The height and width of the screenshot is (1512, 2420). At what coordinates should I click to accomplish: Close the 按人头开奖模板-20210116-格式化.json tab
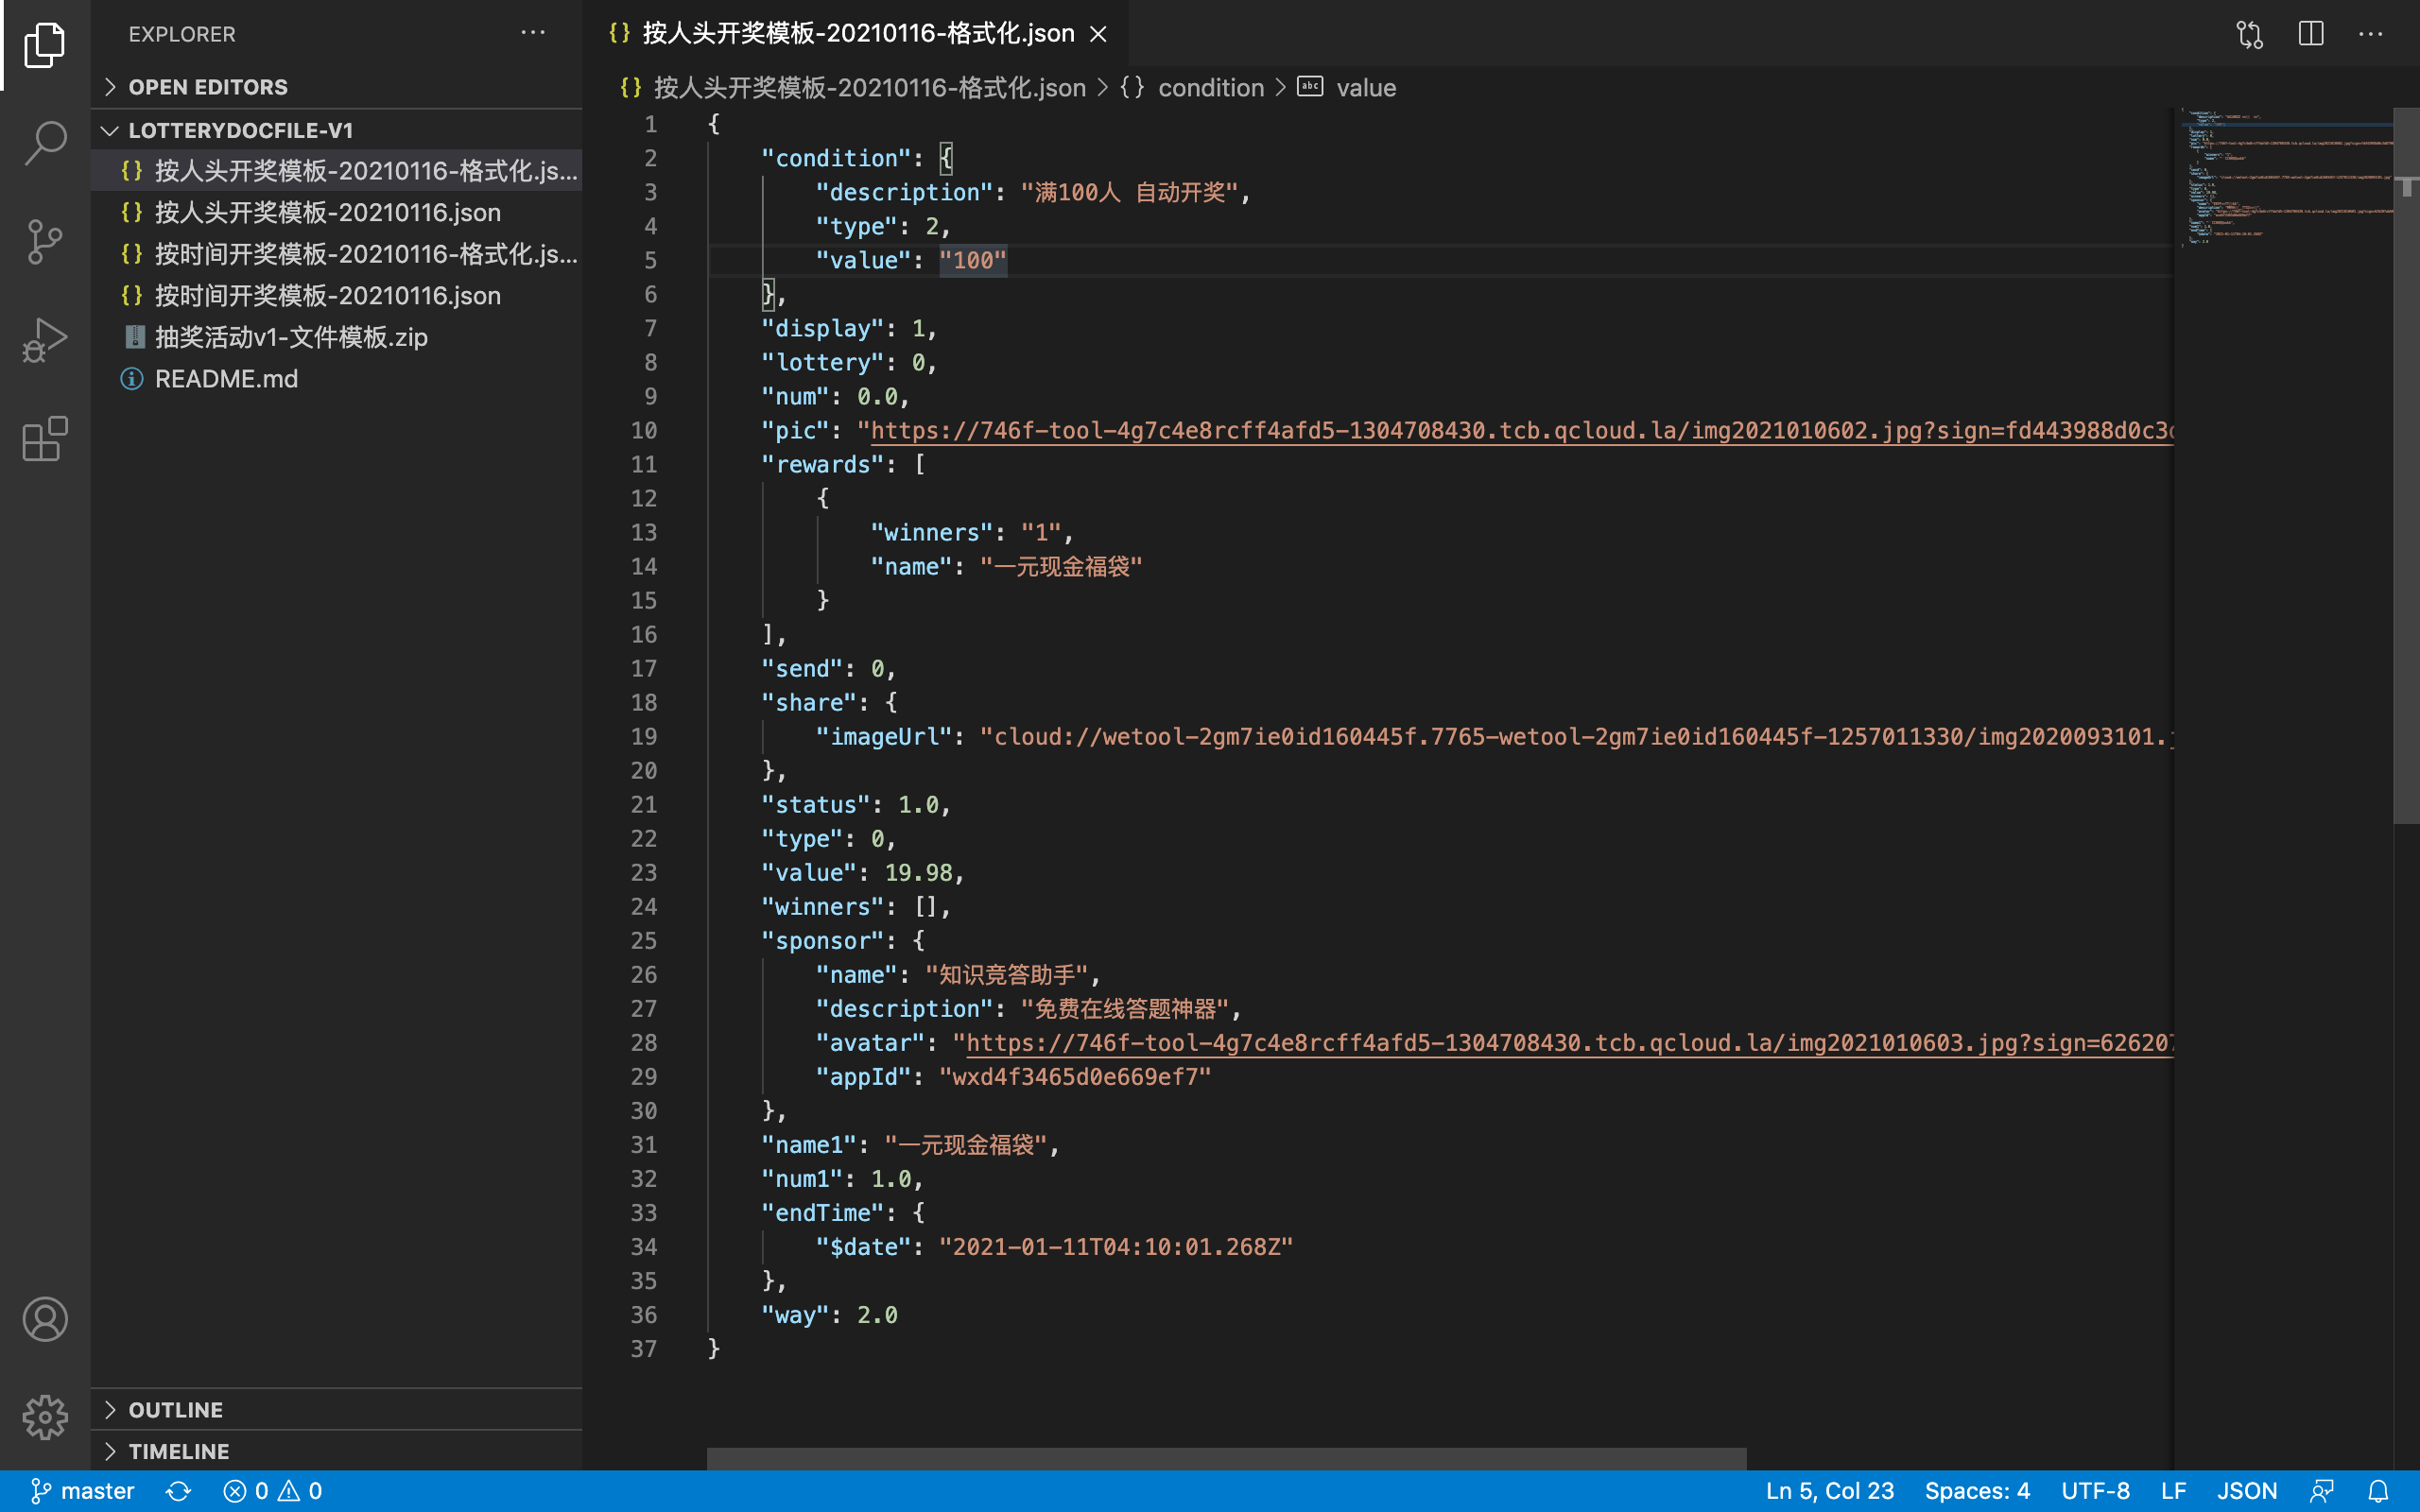(1098, 34)
